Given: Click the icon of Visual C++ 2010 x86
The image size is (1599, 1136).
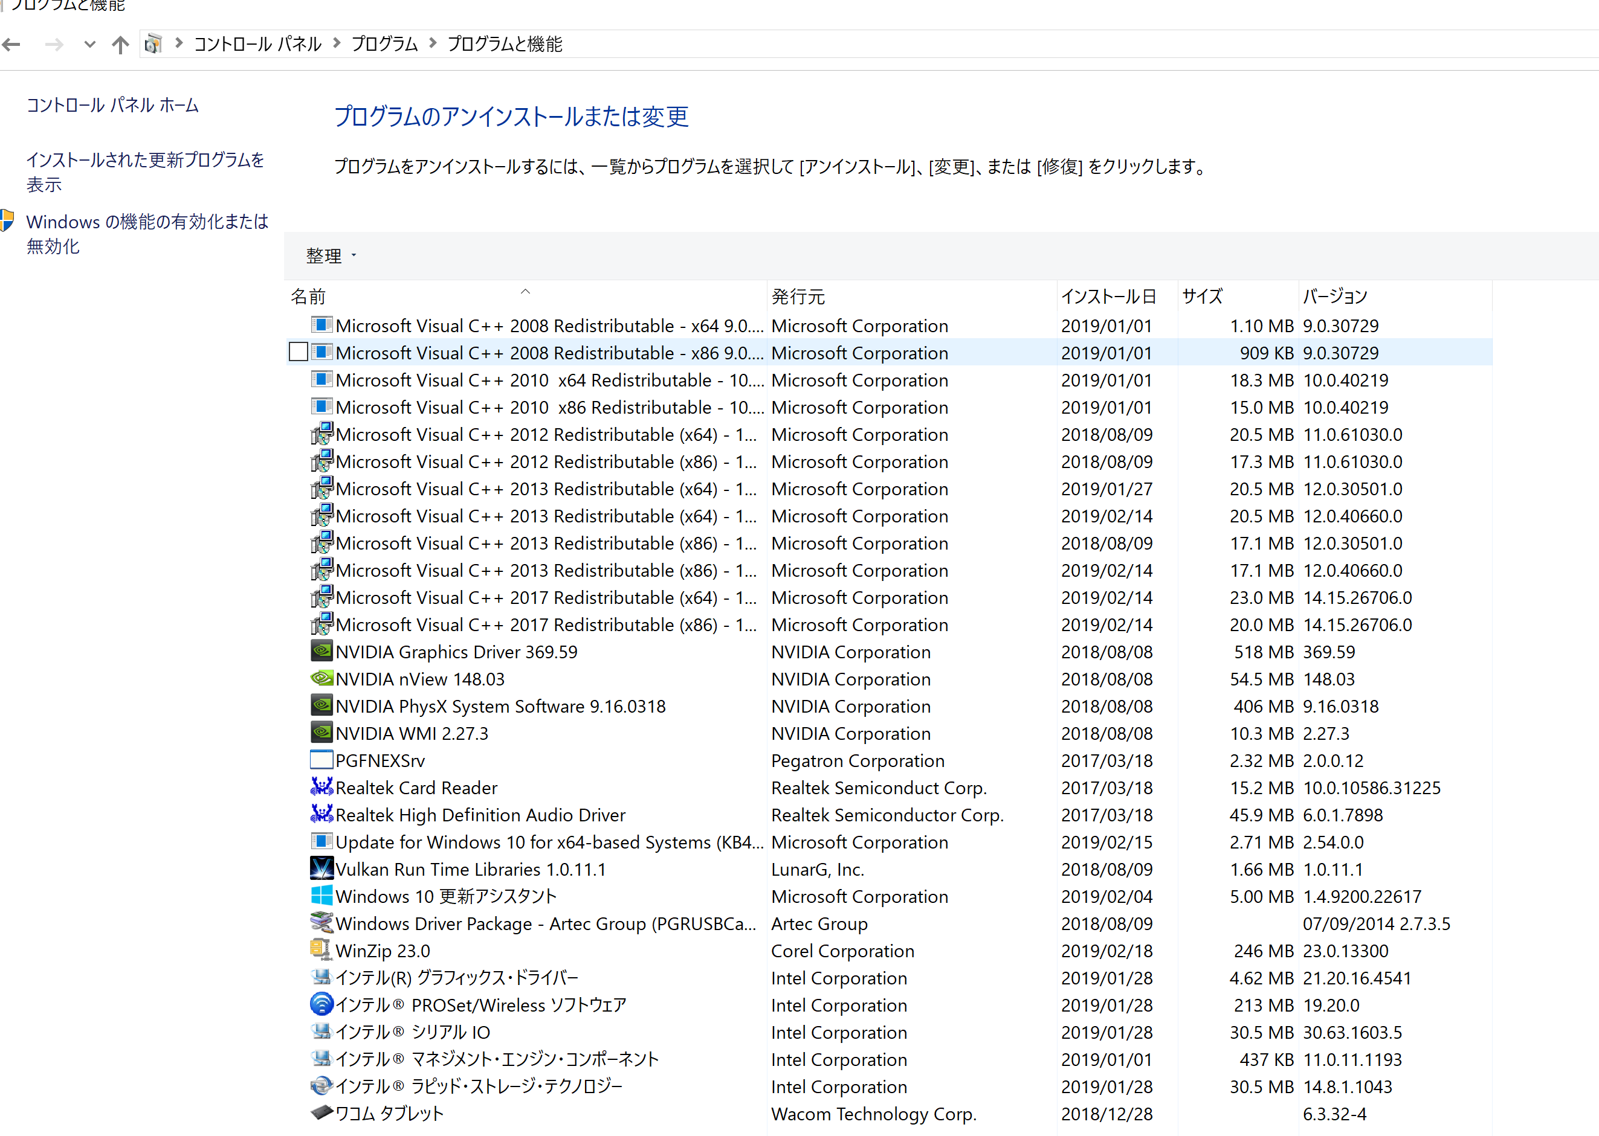Looking at the screenshot, I should coord(321,406).
